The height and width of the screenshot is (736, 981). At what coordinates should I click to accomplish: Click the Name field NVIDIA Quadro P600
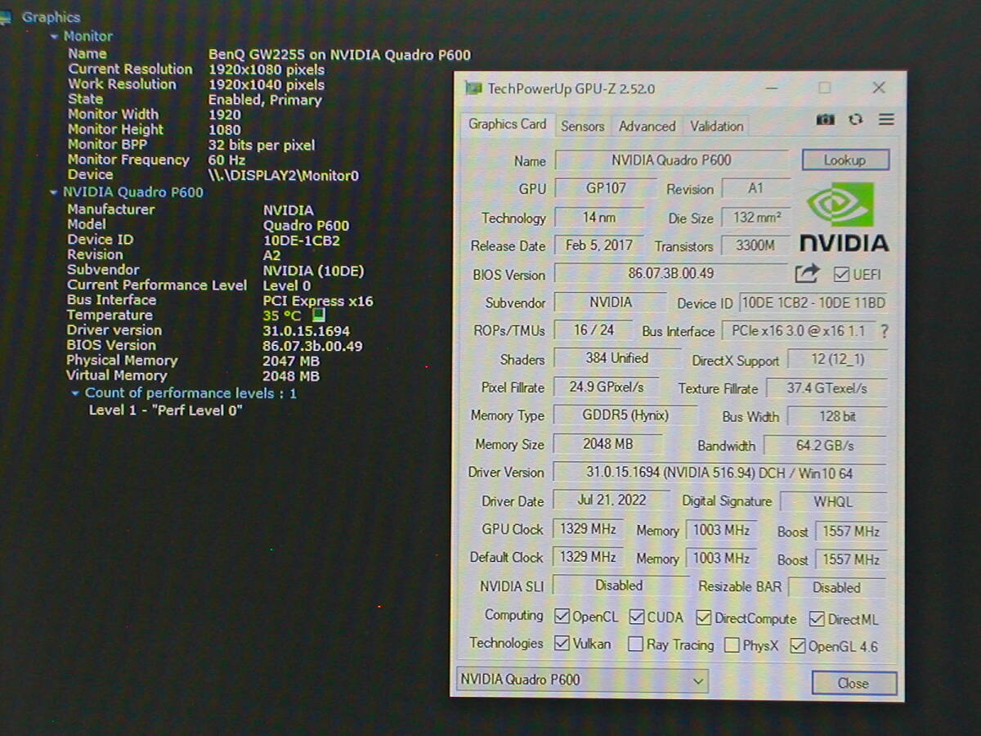pyautogui.click(x=671, y=160)
